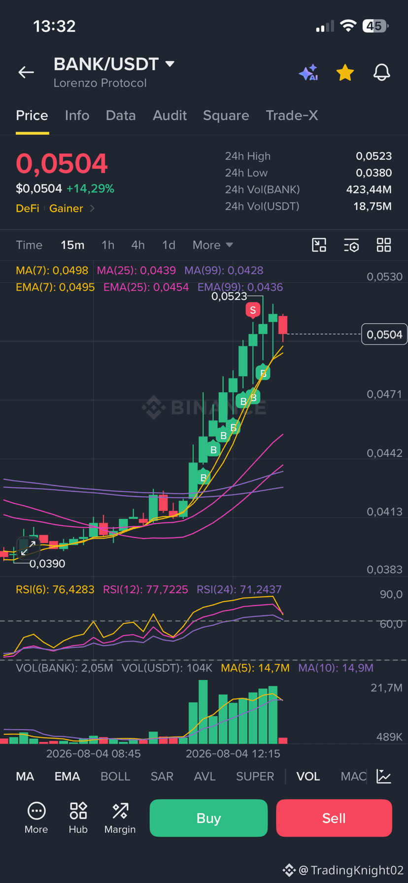Image resolution: width=408 pixels, height=883 pixels.
Task: Tap the +14,29% change figure
Action: [x=91, y=189]
